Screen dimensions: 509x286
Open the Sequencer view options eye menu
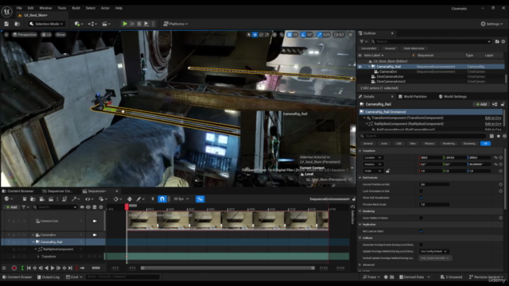(89, 199)
